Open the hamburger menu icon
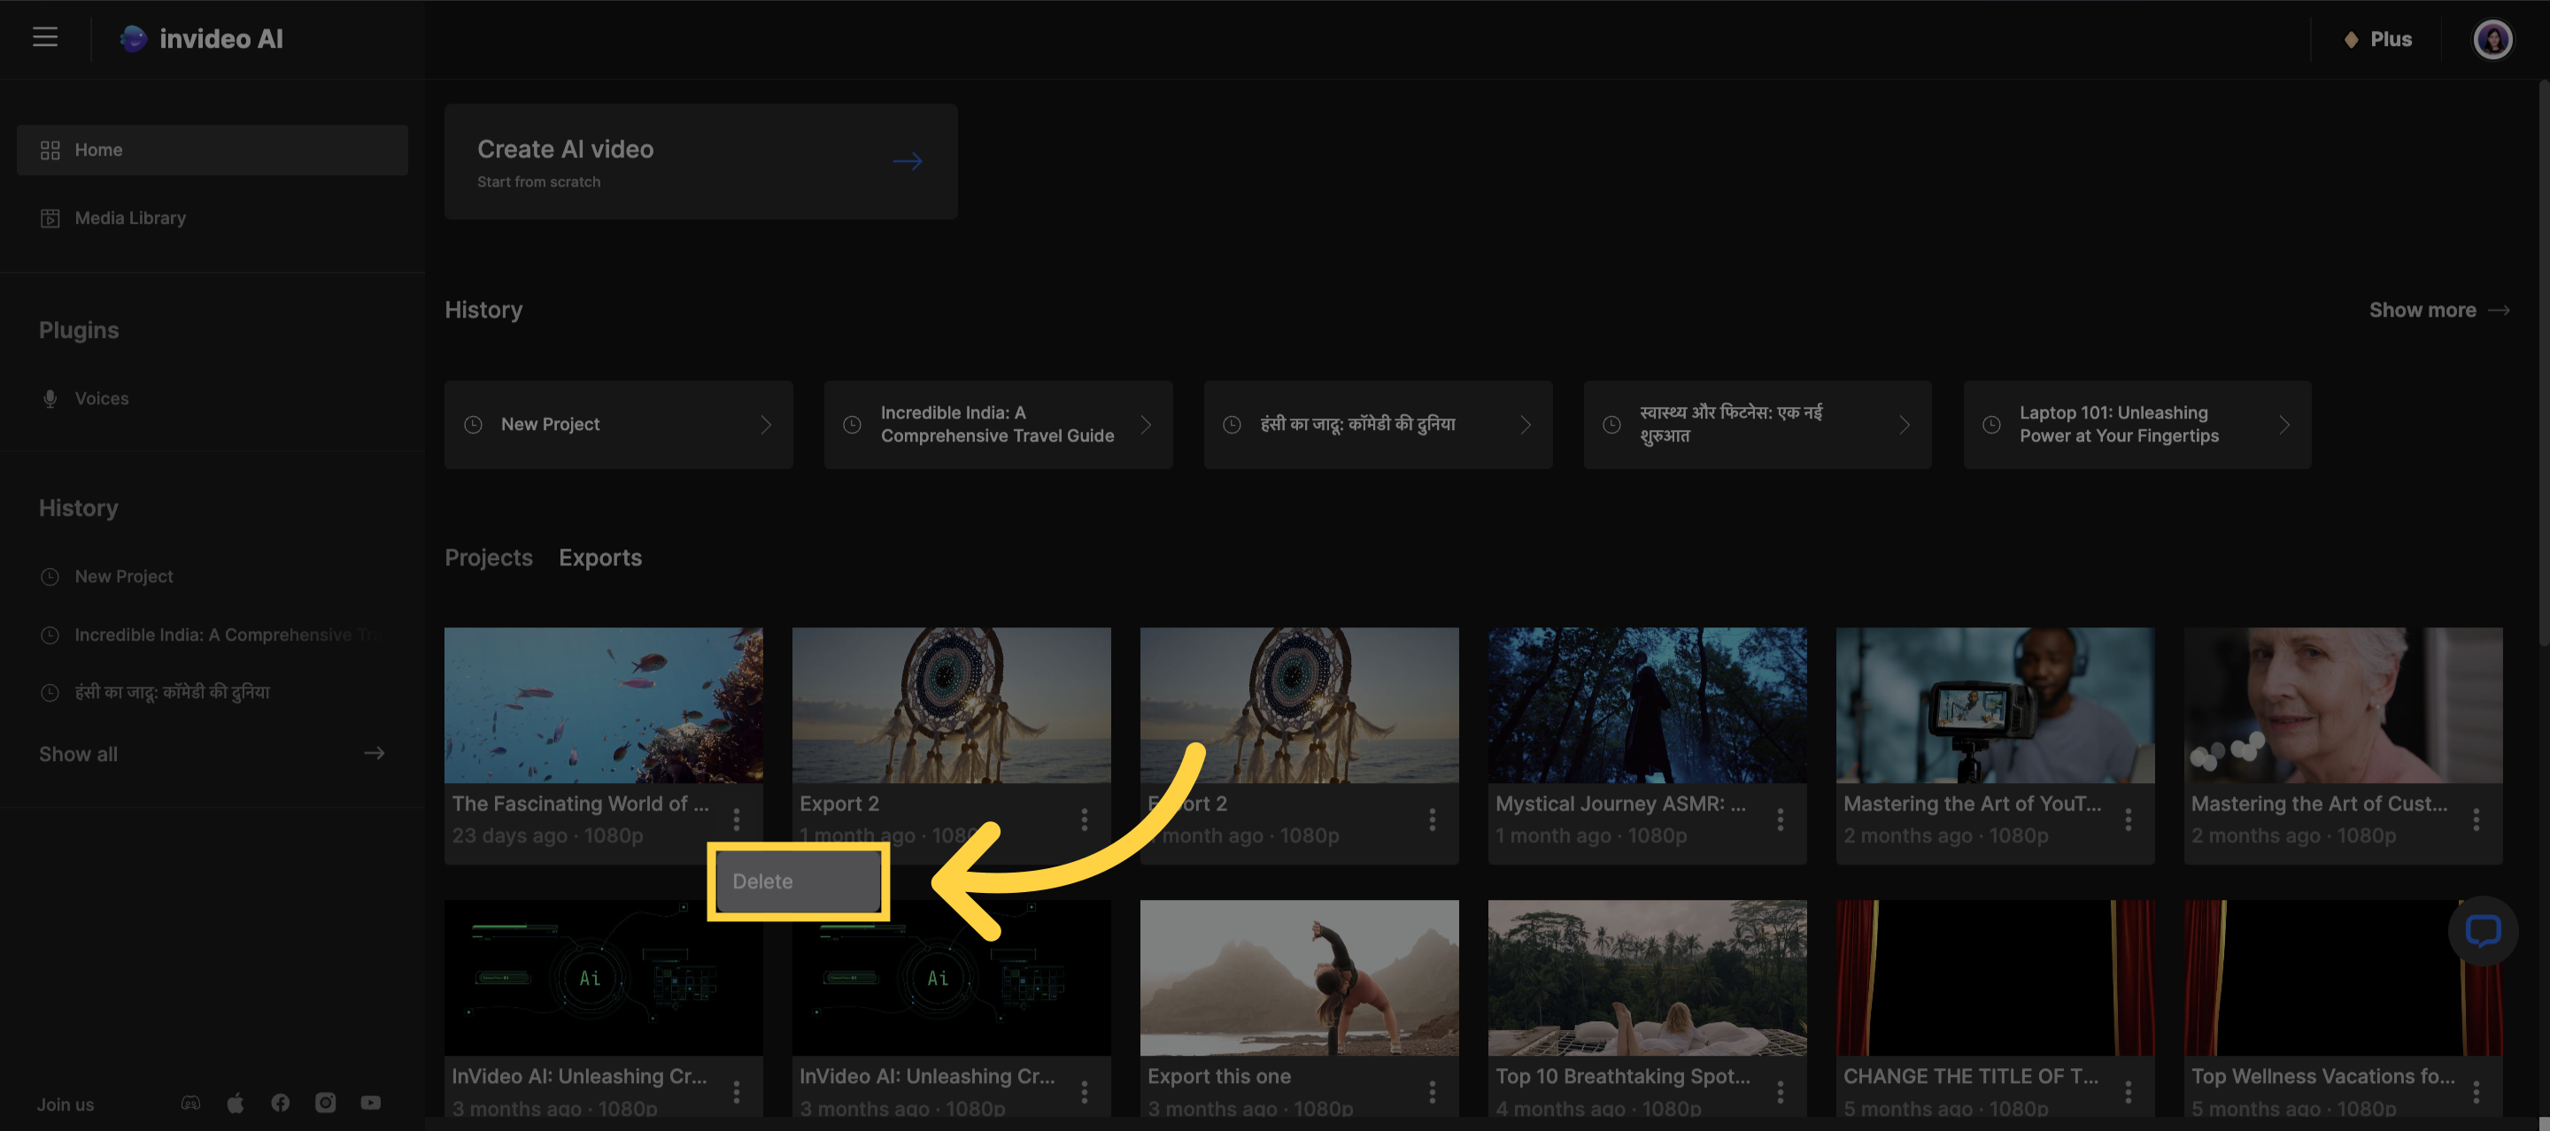 pyautogui.click(x=44, y=37)
